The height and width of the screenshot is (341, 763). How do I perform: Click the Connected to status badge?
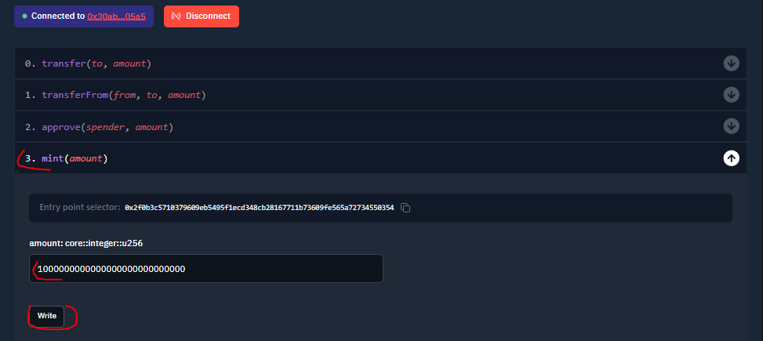(x=84, y=16)
